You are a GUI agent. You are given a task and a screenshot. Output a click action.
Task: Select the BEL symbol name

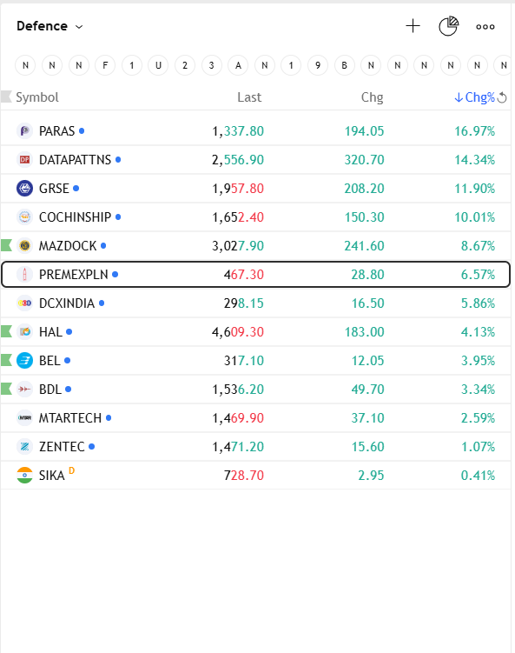50,361
